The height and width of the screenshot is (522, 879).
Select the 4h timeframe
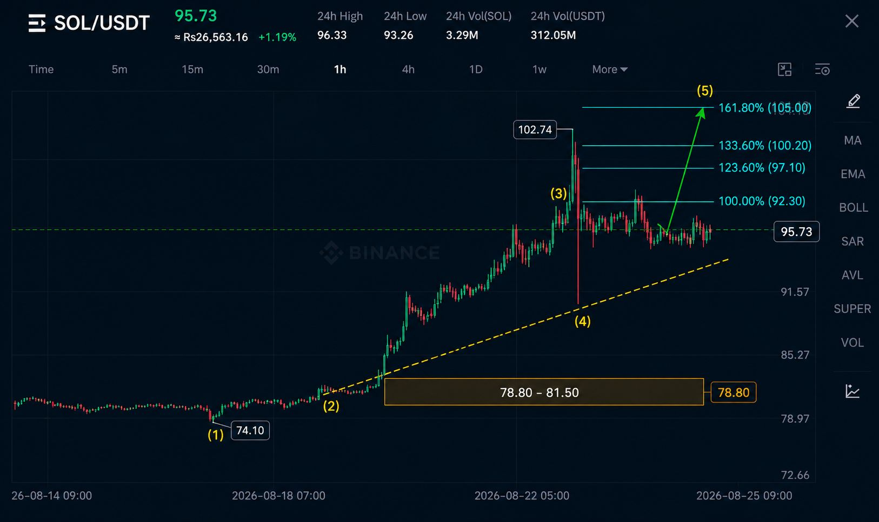pyautogui.click(x=408, y=69)
